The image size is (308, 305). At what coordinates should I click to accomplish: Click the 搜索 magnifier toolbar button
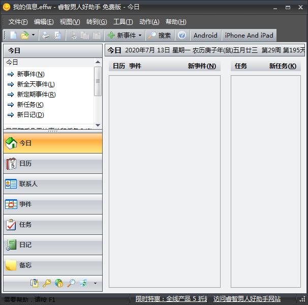pos(160,36)
